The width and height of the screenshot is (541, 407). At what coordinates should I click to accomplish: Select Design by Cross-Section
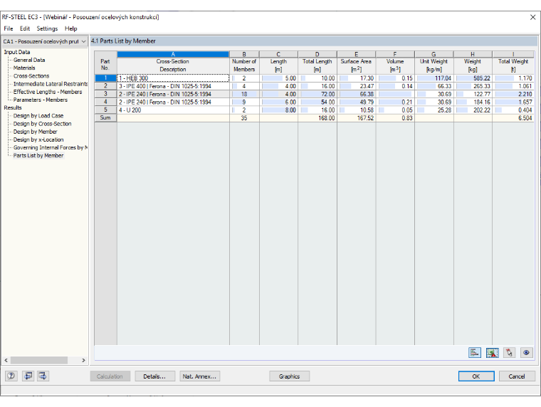[x=43, y=124]
